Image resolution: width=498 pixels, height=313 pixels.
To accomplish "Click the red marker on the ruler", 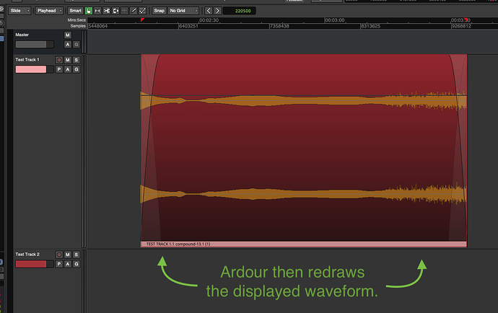I will [x=142, y=20].
